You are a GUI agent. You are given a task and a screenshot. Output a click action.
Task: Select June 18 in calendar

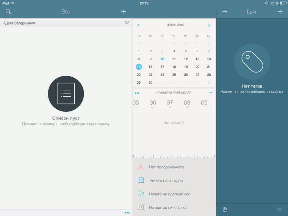pos(174,67)
